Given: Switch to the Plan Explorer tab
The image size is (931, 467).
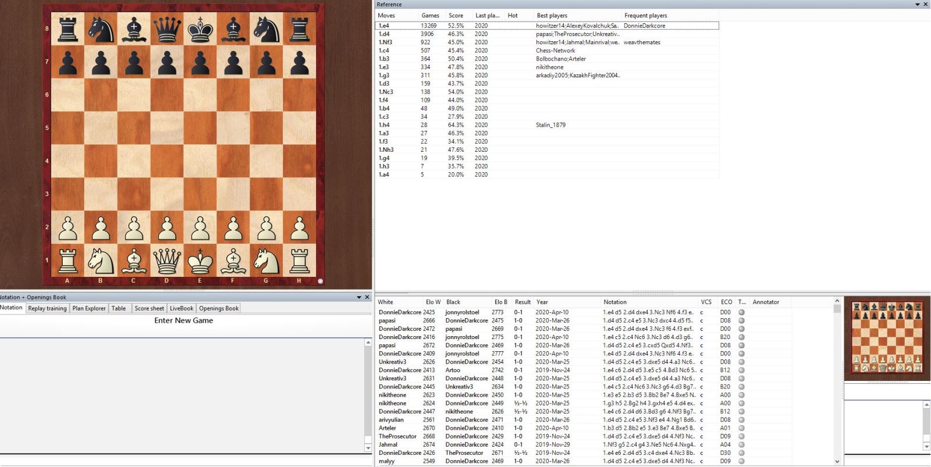Looking at the screenshot, I should (x=89, y=308).
